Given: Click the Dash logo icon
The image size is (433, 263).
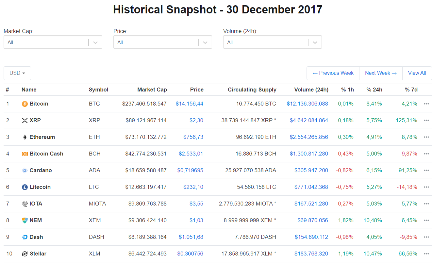Looking at the screenshot, I should click(25, 237).
